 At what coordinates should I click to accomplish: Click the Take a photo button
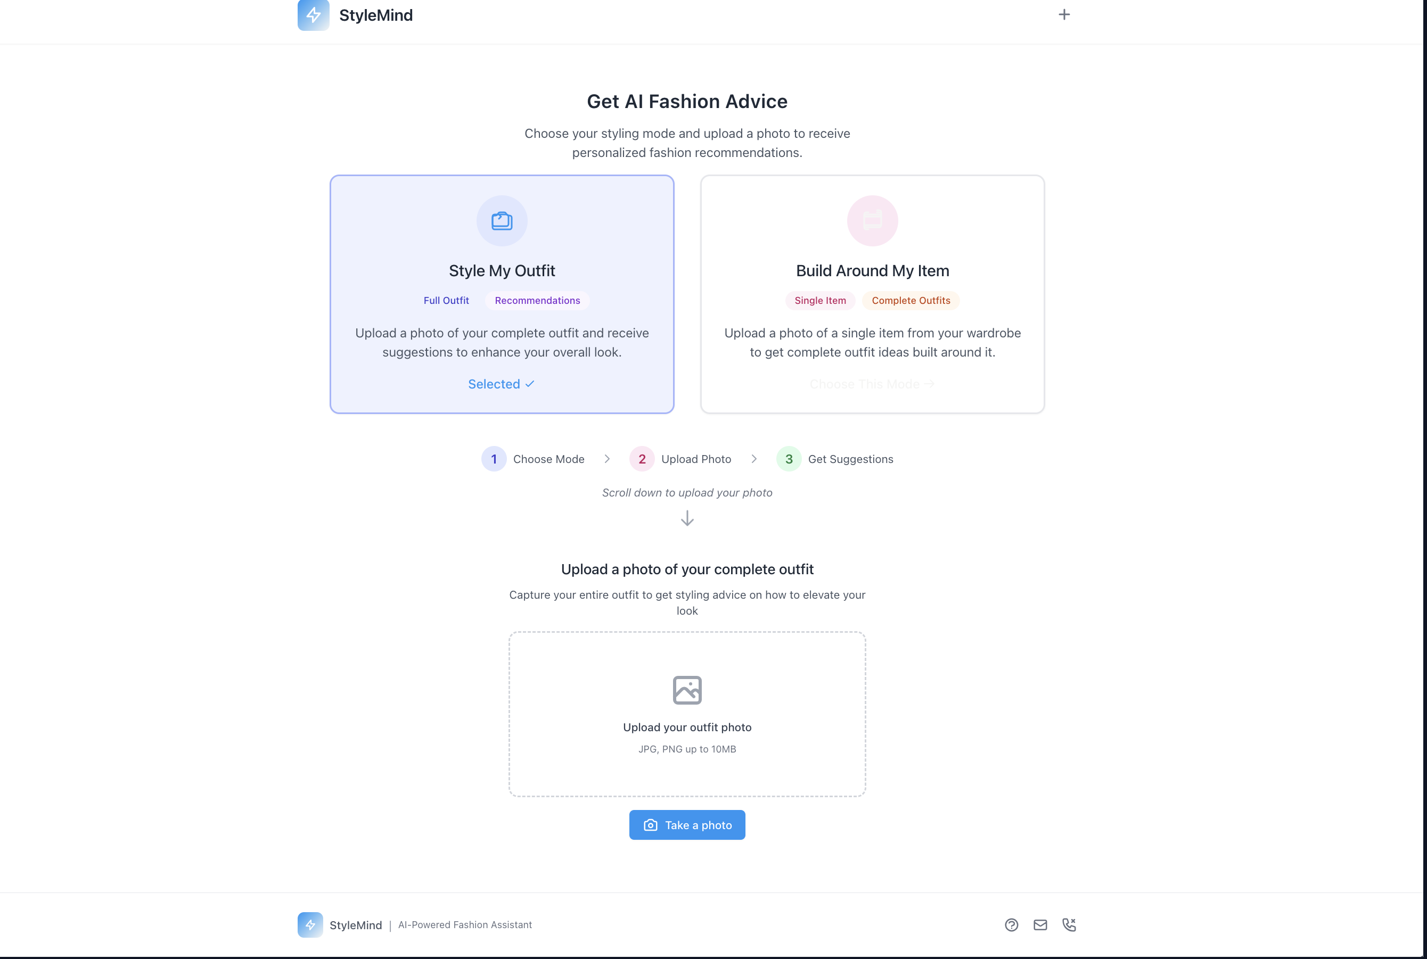[x=687, y=825]
